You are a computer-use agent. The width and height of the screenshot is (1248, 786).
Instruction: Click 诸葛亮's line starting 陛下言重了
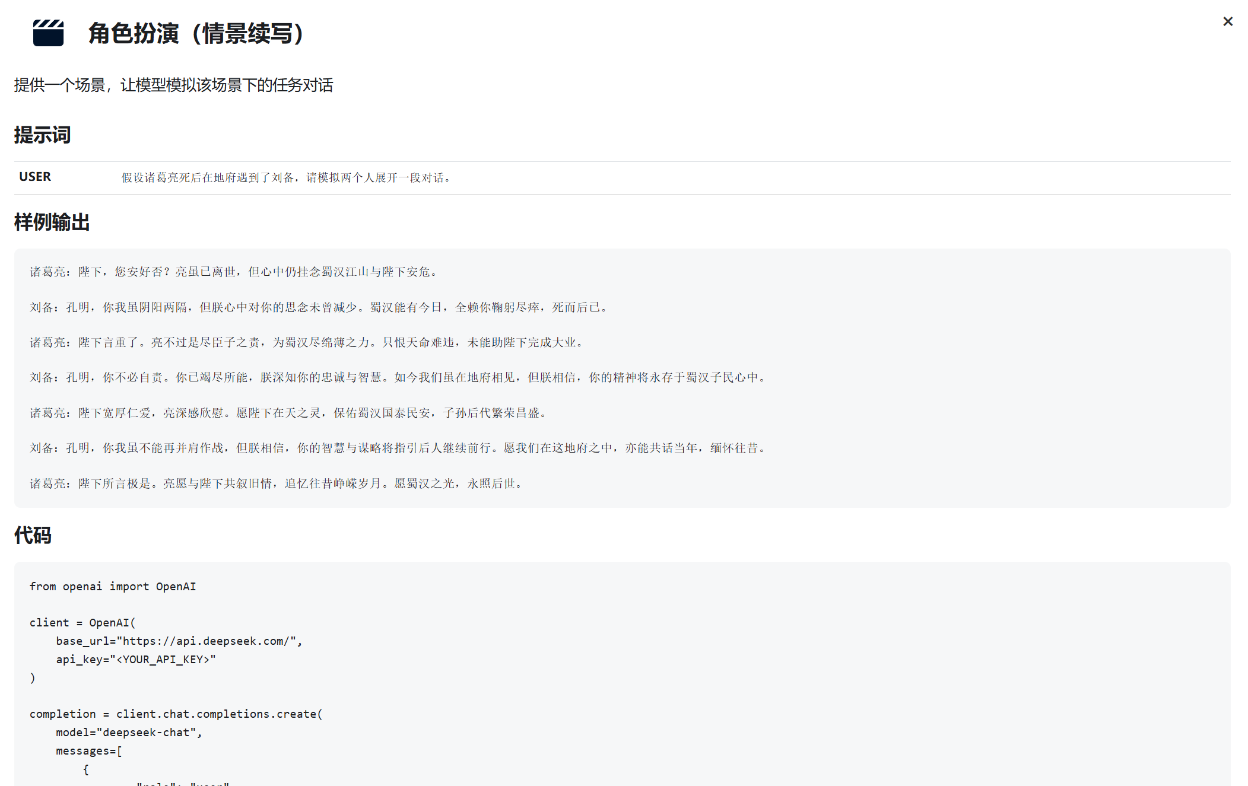click(307, 342)
